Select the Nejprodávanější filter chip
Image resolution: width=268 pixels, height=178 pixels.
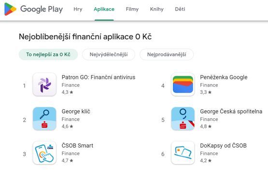[x=167, y=54]
